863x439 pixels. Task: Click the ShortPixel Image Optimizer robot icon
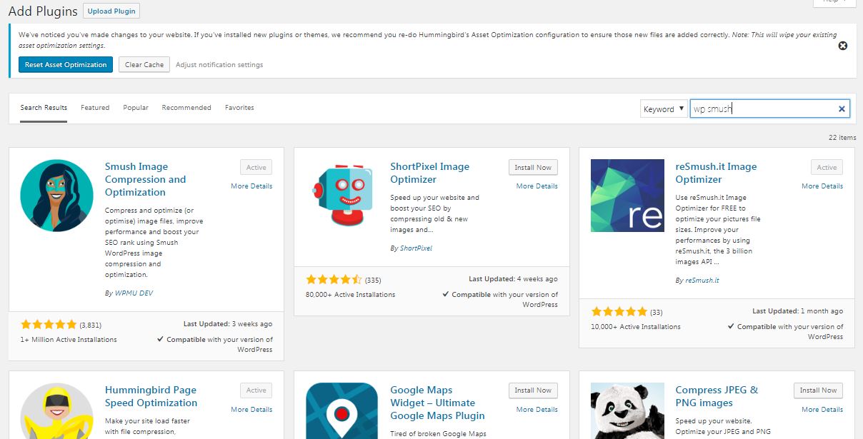(341, 196)
